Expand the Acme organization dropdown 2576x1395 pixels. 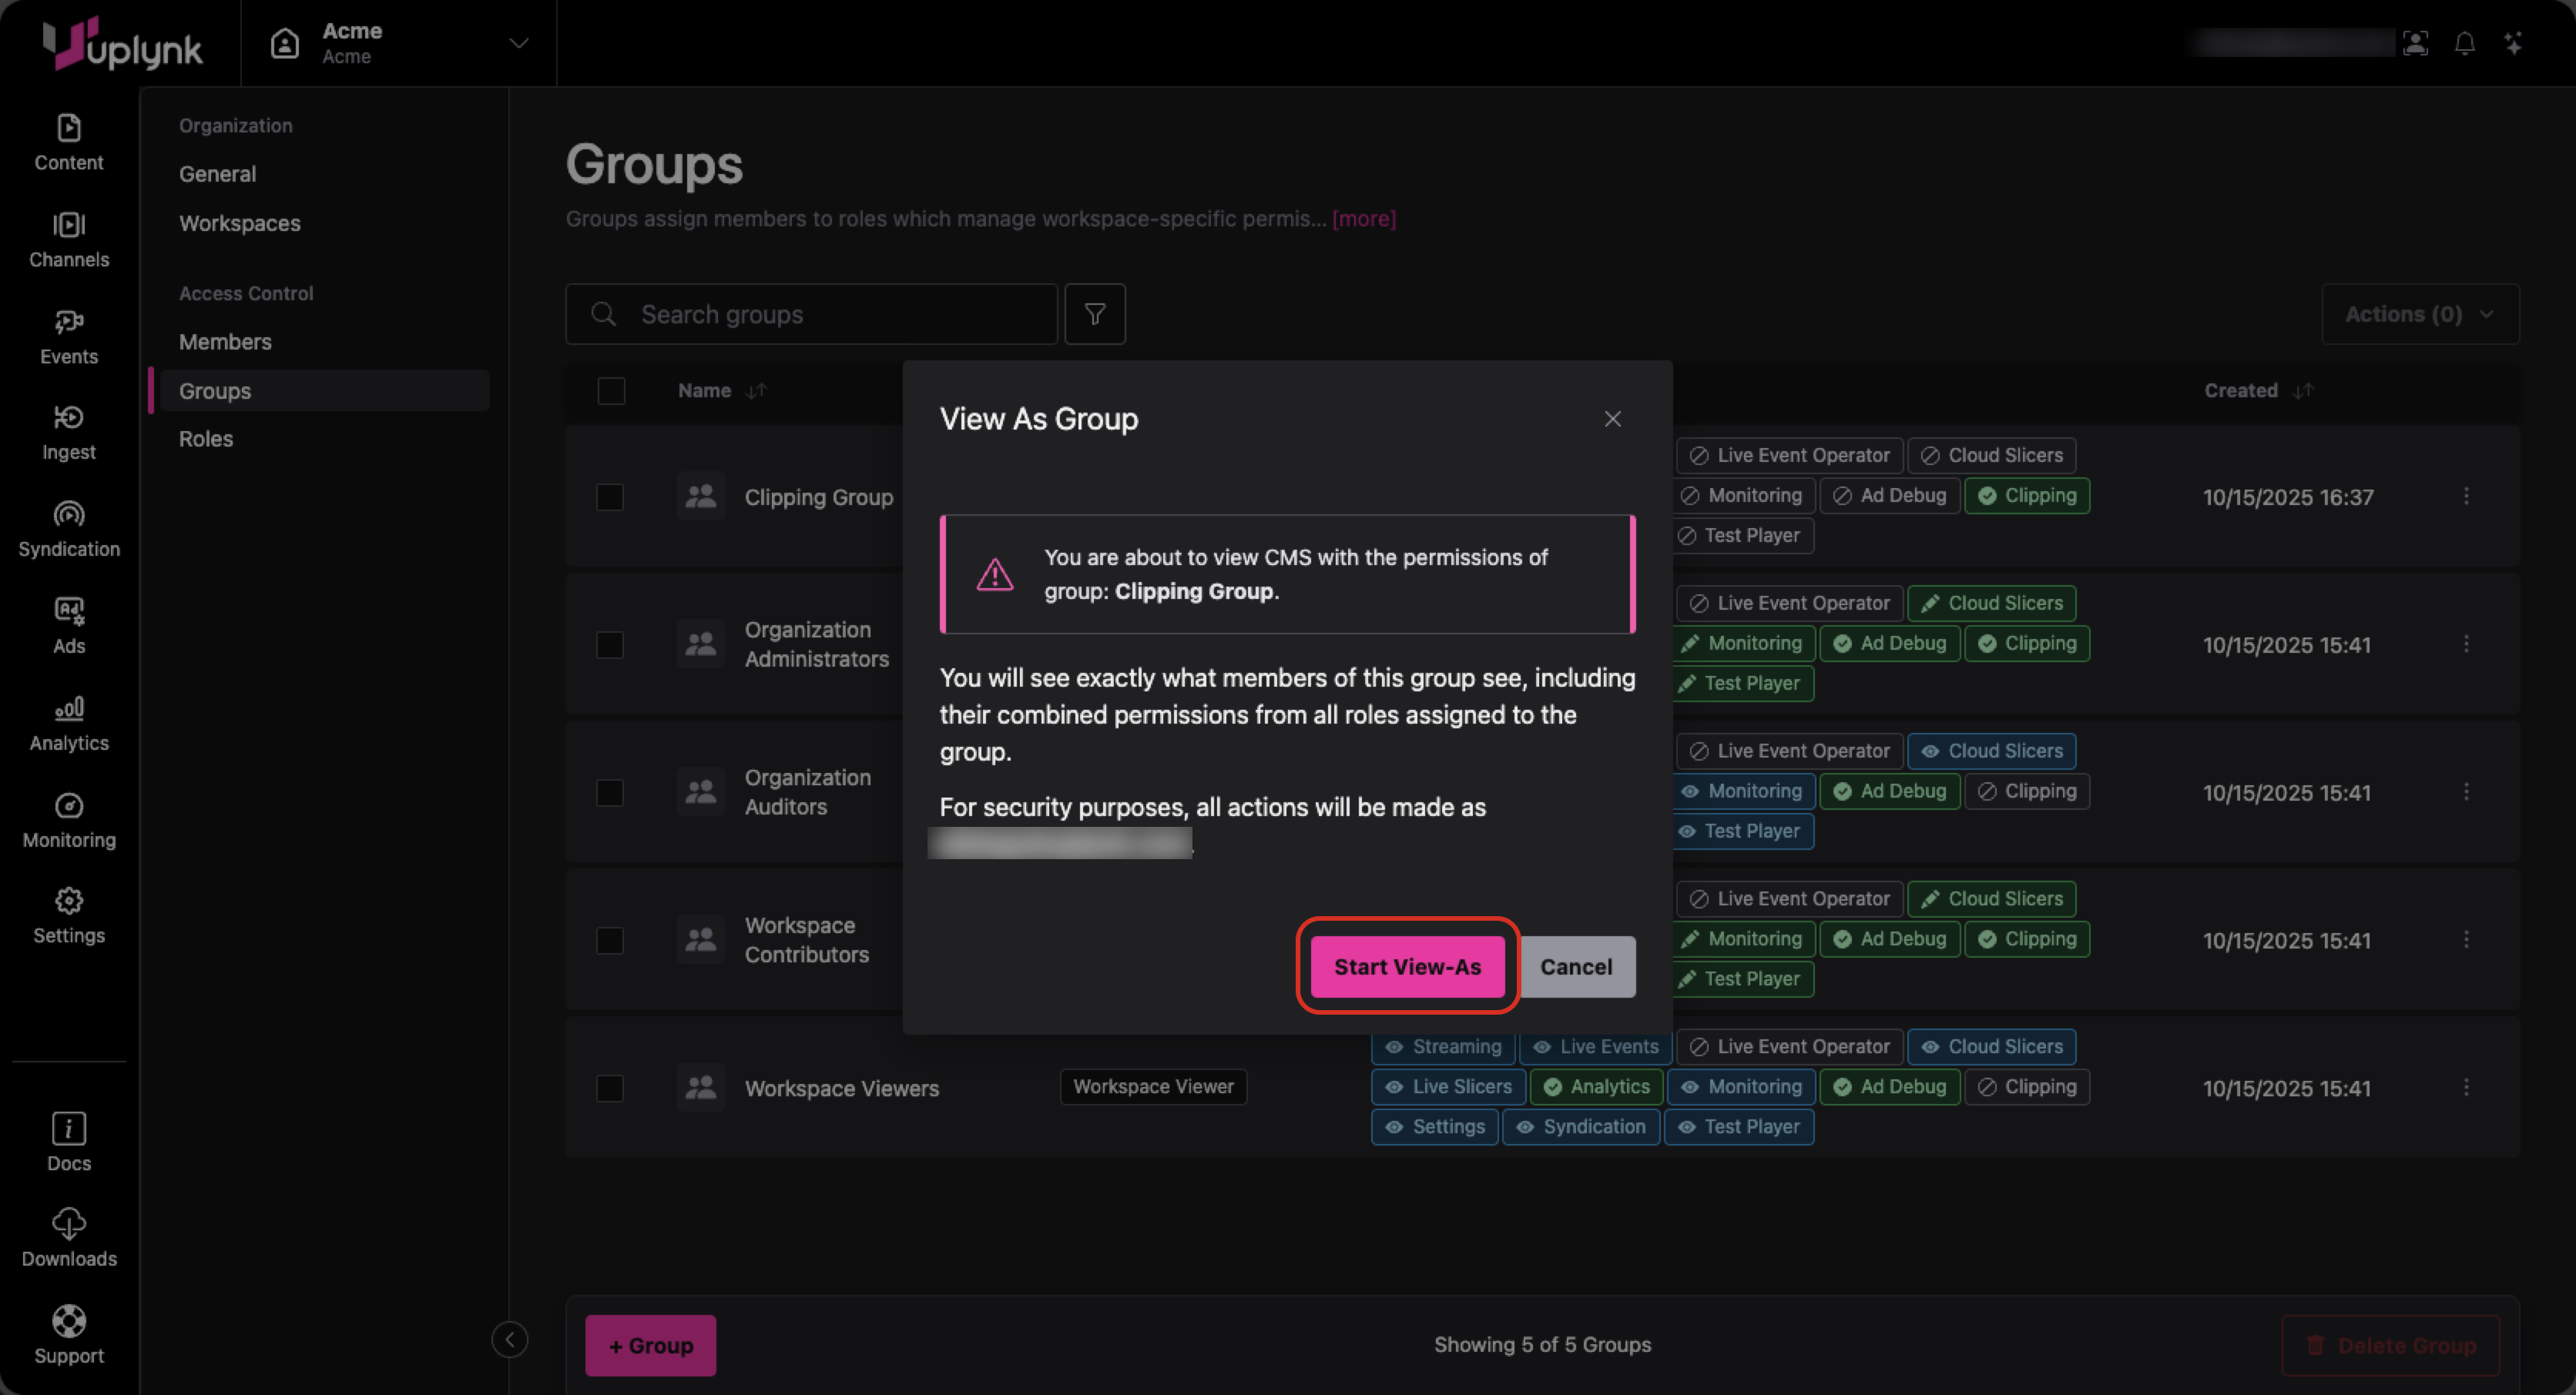pos(518,43)
